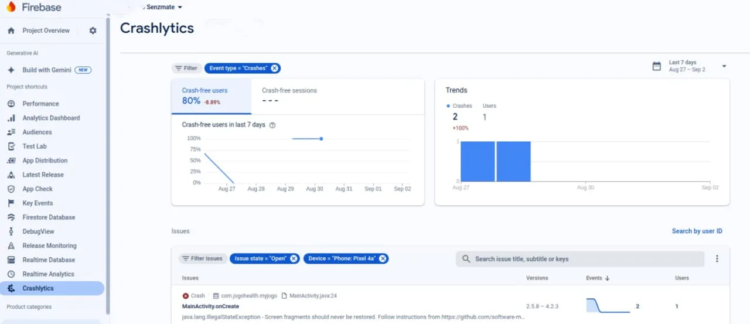The image size is (750, 324).
Task: Open the Last 7 days date dropdown arrow
Action: point(724,66)
